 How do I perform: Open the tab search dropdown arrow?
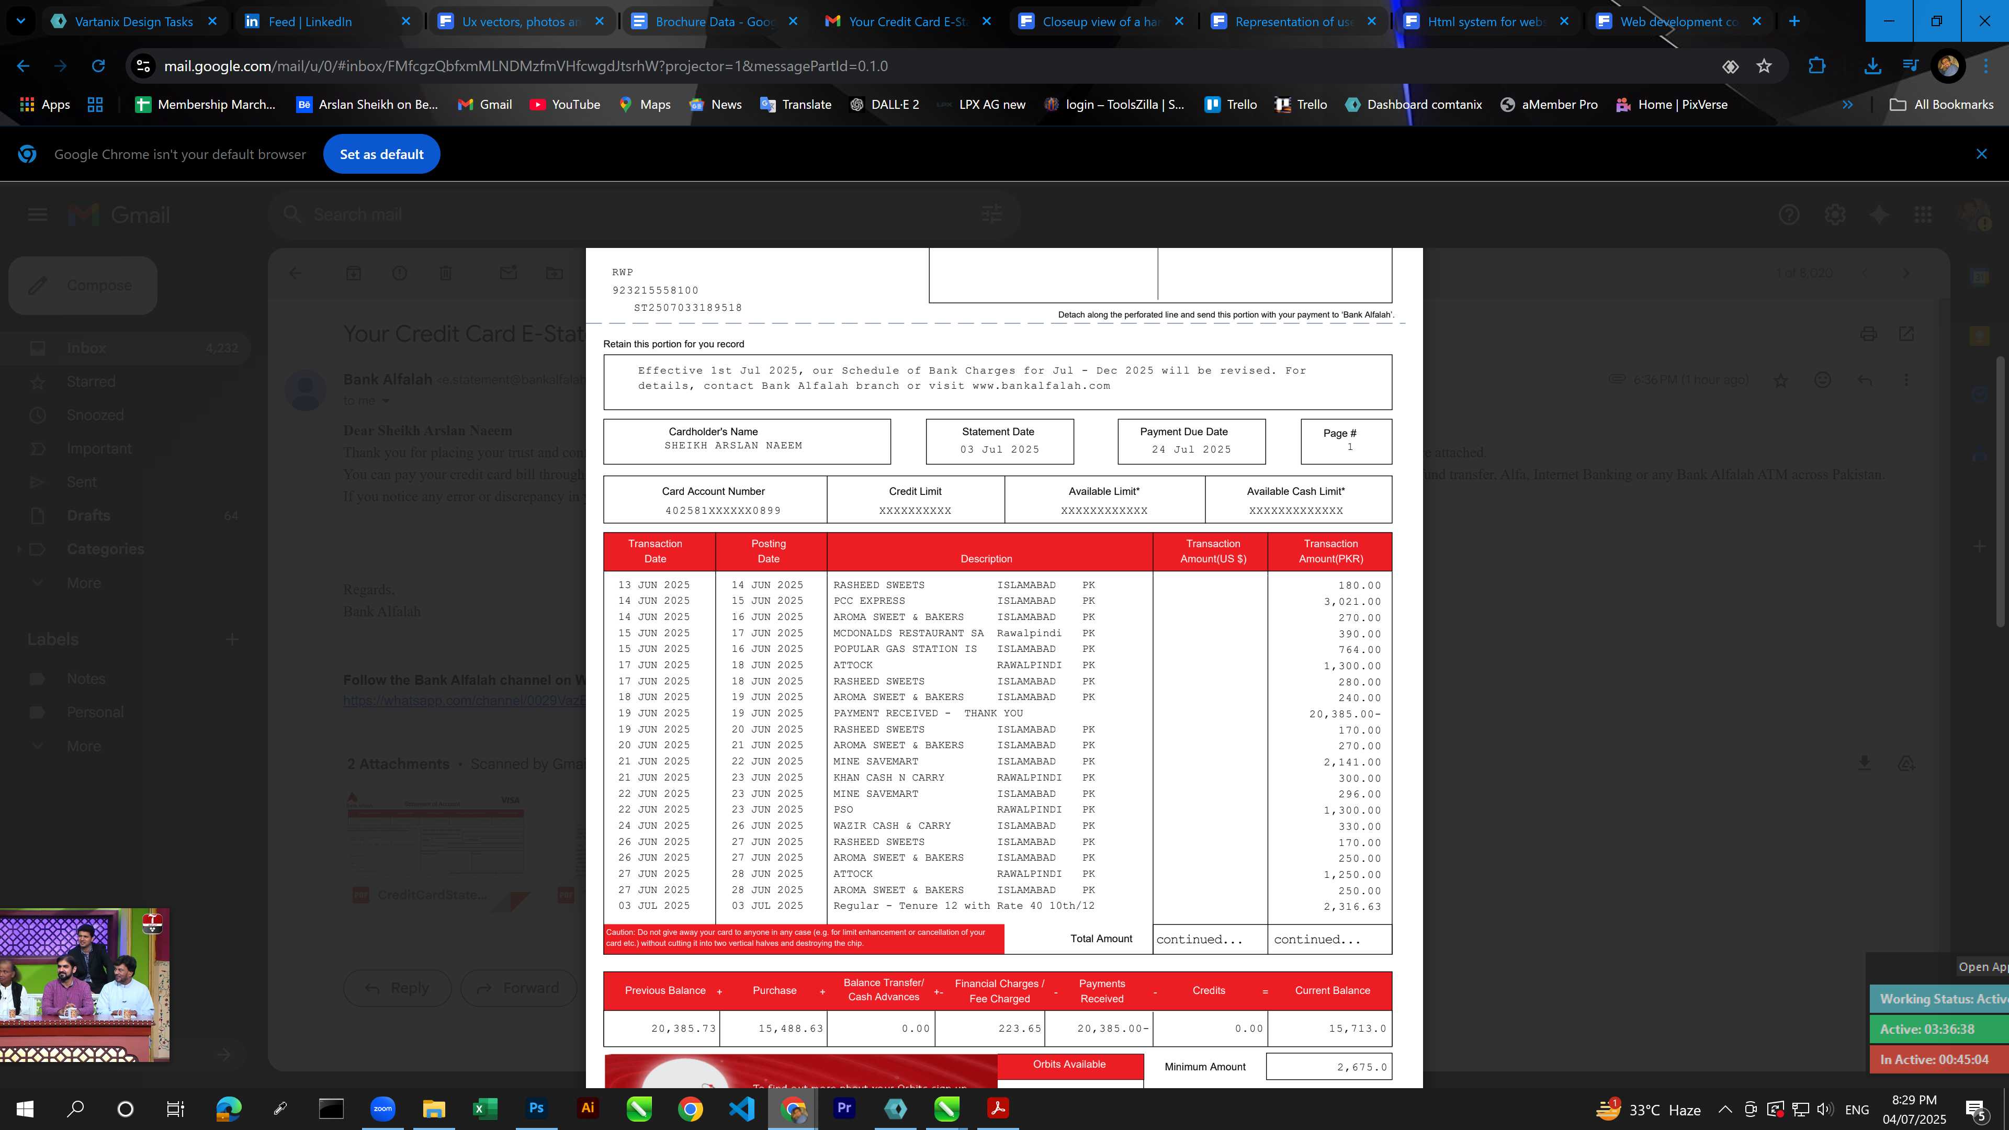20,21
